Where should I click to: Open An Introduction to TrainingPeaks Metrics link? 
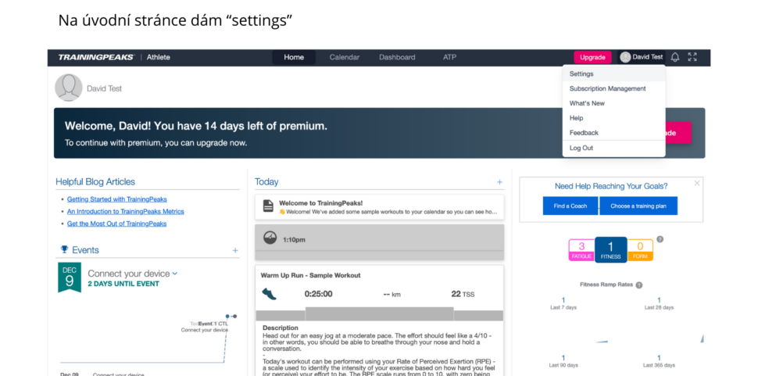126,211
